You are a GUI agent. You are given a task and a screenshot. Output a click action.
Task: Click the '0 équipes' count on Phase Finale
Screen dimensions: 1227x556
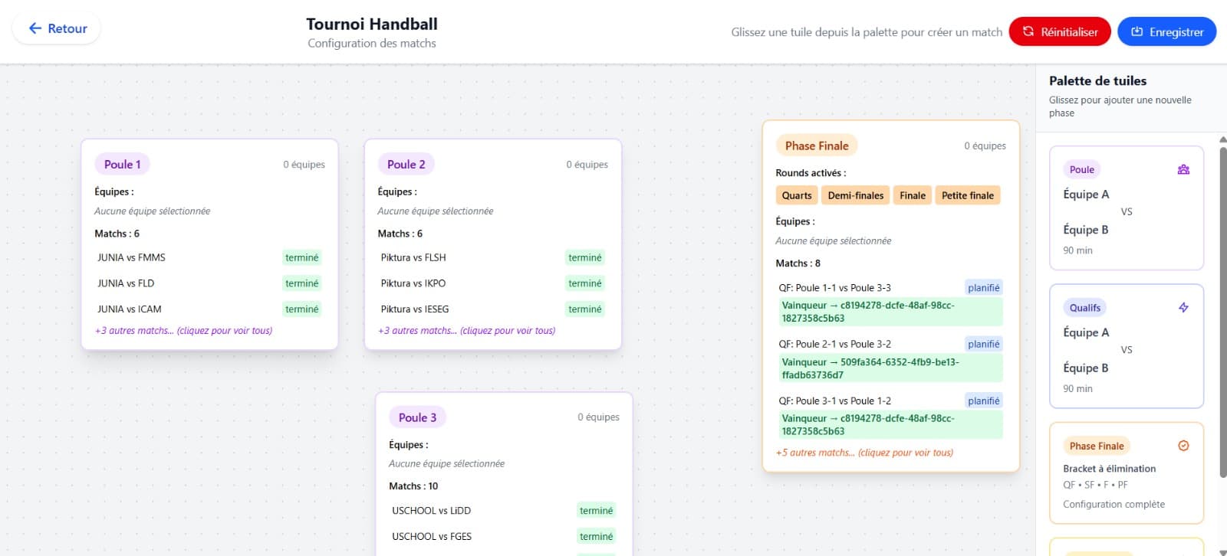tap(985, 146)
